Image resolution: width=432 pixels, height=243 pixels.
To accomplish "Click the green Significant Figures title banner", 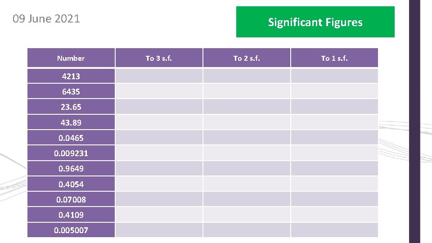I will [x=315, y=22].
